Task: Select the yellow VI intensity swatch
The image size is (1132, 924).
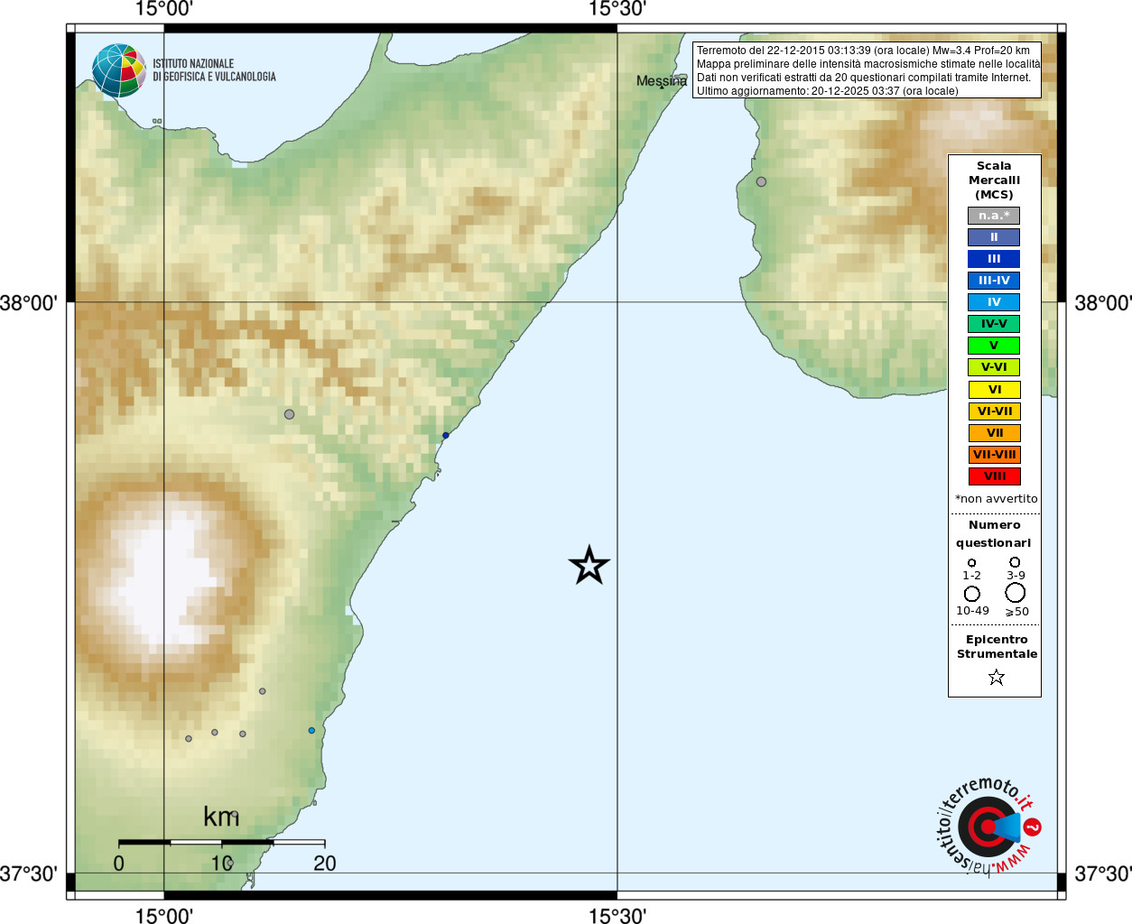Action: [x=994, y=390]
